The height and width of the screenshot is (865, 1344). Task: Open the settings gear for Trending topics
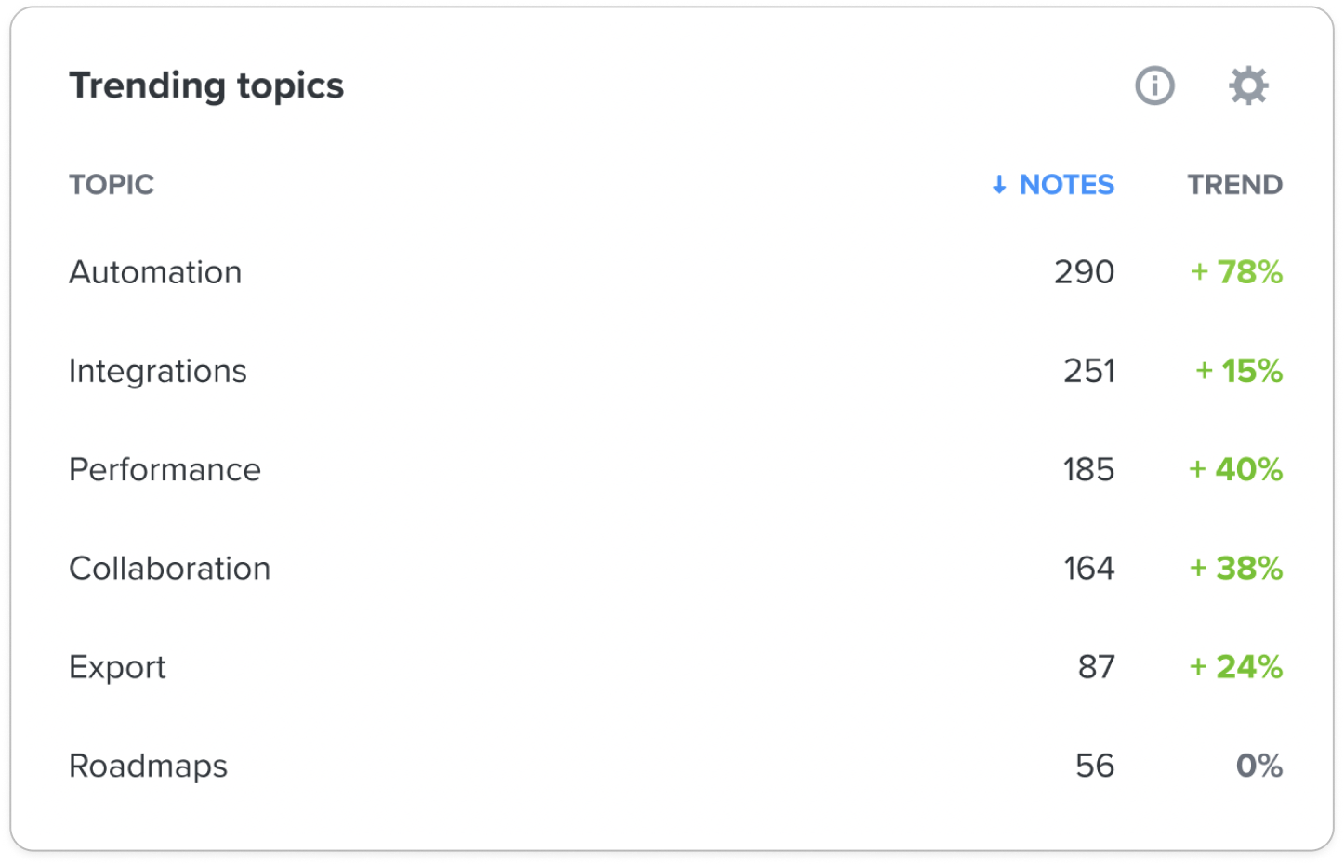(1248, 85)
